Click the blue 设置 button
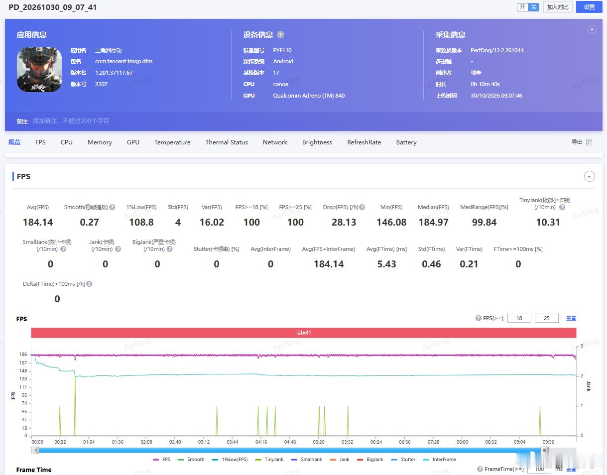Viewport: 607px width, 475px height. 590,7
